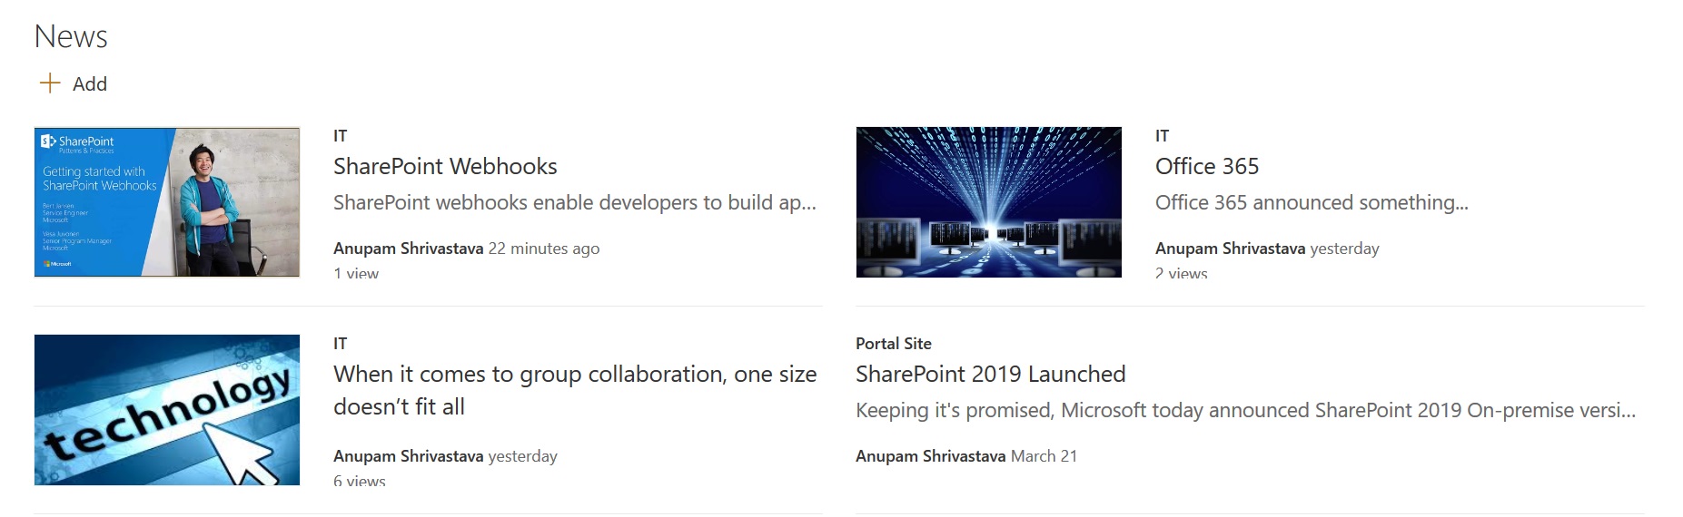Click Anupam Shrivastava author of group collaboration article

click(408, 455)
